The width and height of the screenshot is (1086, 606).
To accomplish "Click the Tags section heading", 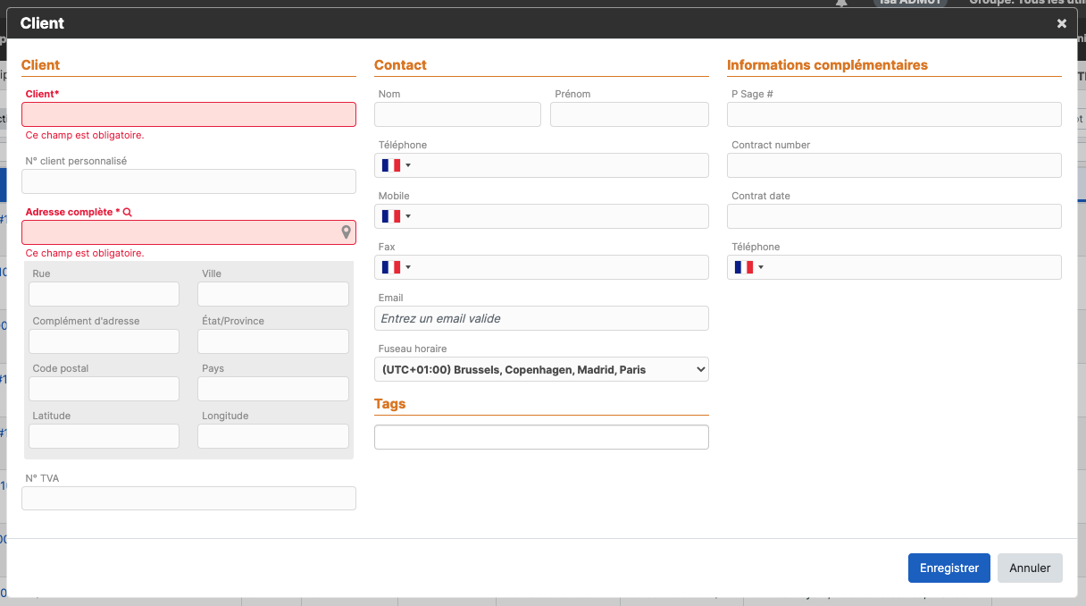I will (x=389, y=404).
